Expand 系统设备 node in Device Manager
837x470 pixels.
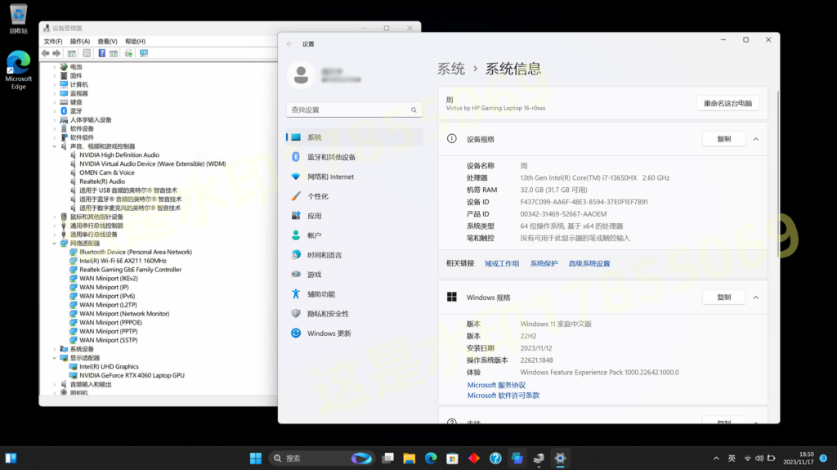(x=55, y=349)
